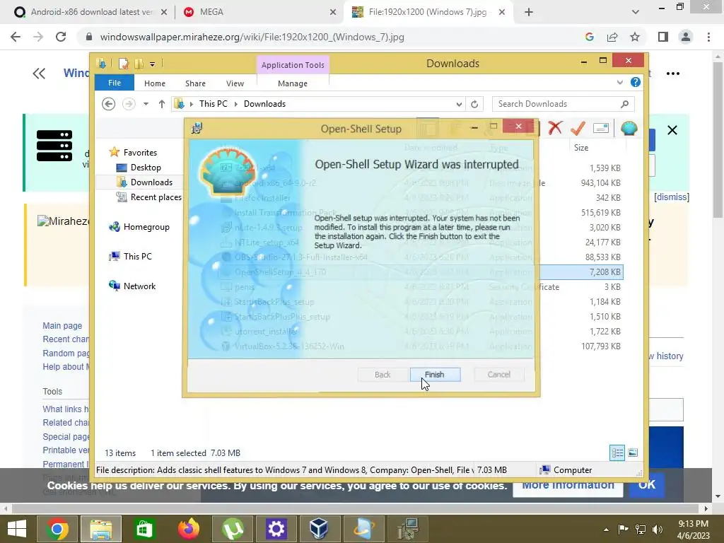Open Customize Quick Access Toolbar dropdown
The height and width of the screenshot is (543, 724).
tap(153, 64)
